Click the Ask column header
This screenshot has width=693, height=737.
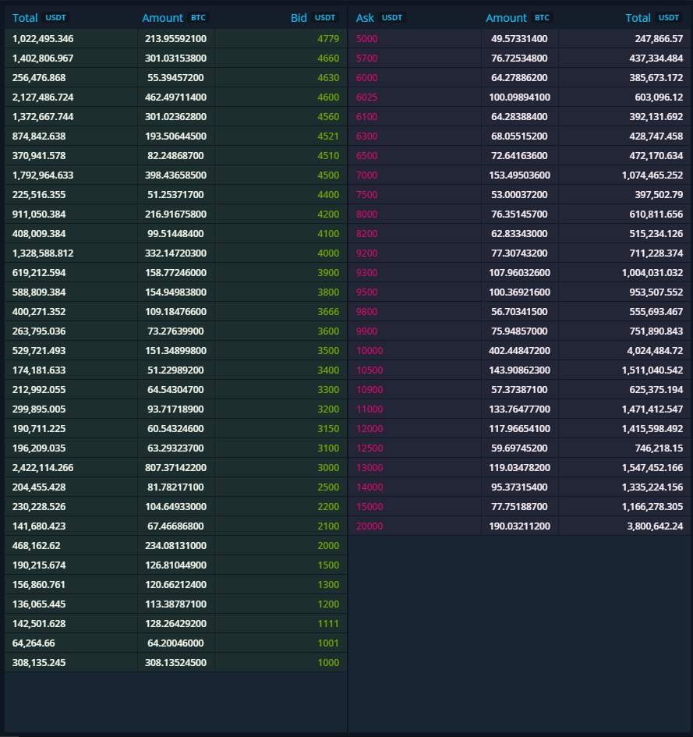(x=365, y=18)
